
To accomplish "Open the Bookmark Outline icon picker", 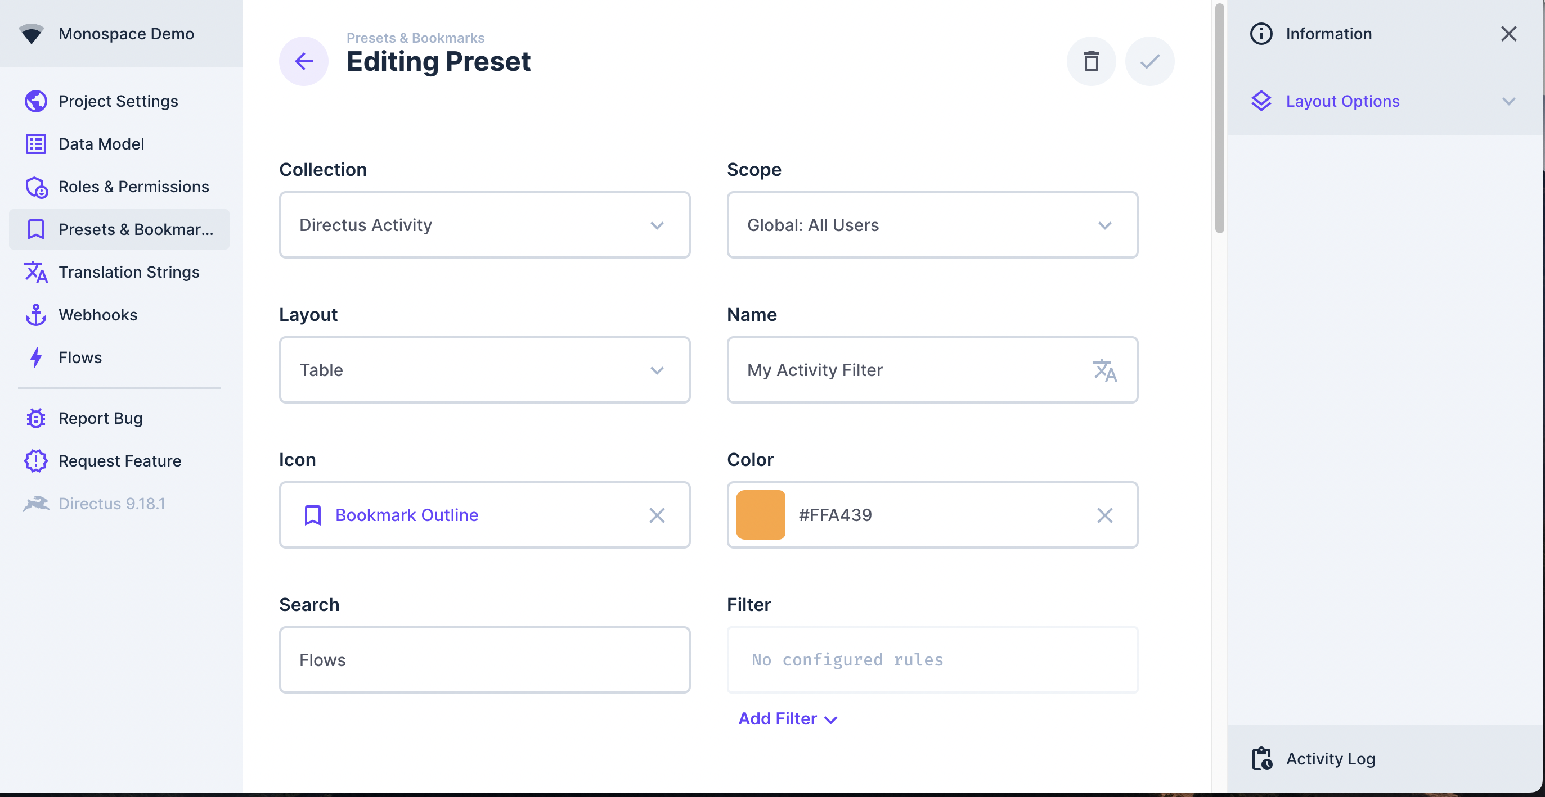I will coord(484,515).
